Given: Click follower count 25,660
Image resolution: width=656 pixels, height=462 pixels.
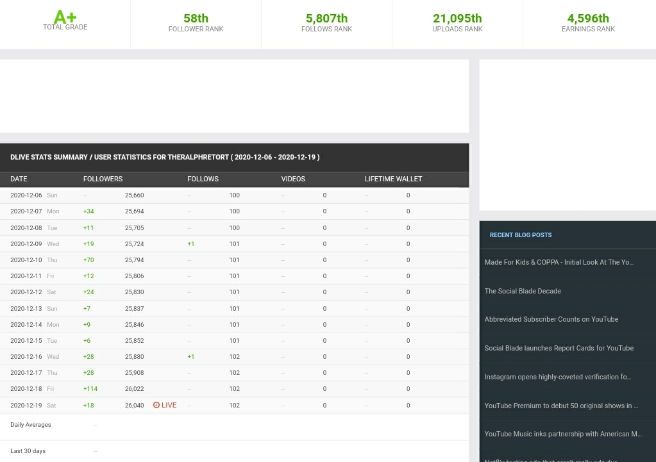Looking at the screenshot, I should (134, 195).
